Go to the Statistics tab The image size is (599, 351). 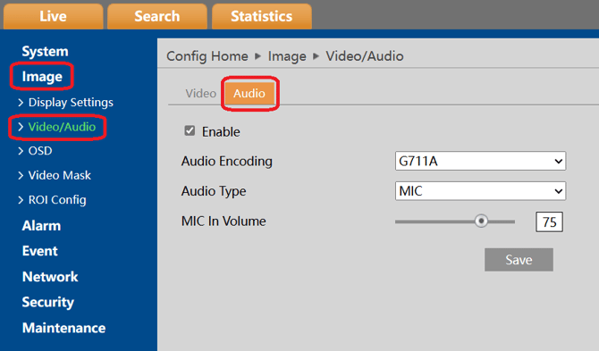click(262, 16)
